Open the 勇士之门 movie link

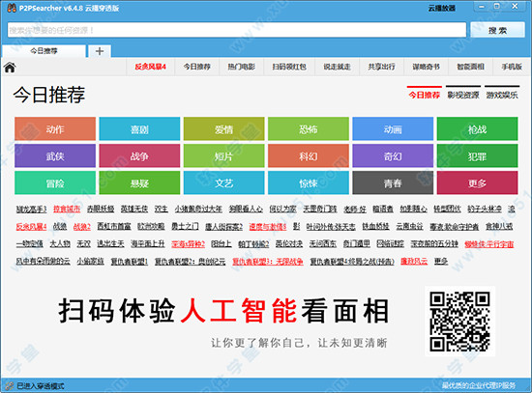click(185, 226)
